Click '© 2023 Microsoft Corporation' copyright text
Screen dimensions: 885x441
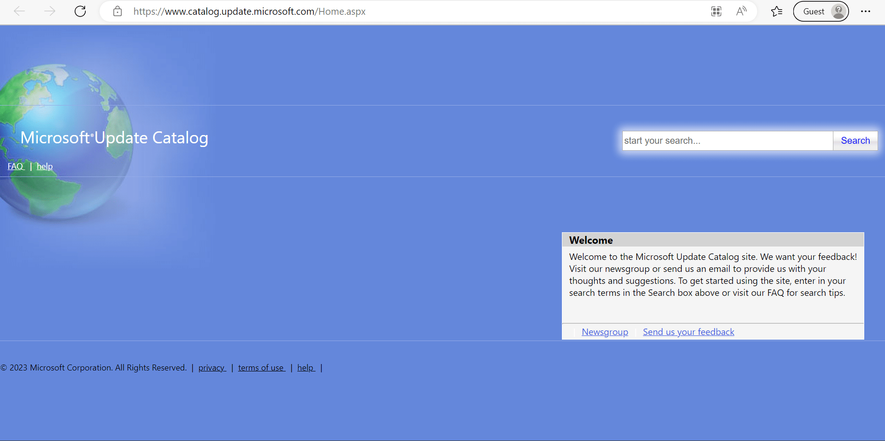tap(94, 368)
